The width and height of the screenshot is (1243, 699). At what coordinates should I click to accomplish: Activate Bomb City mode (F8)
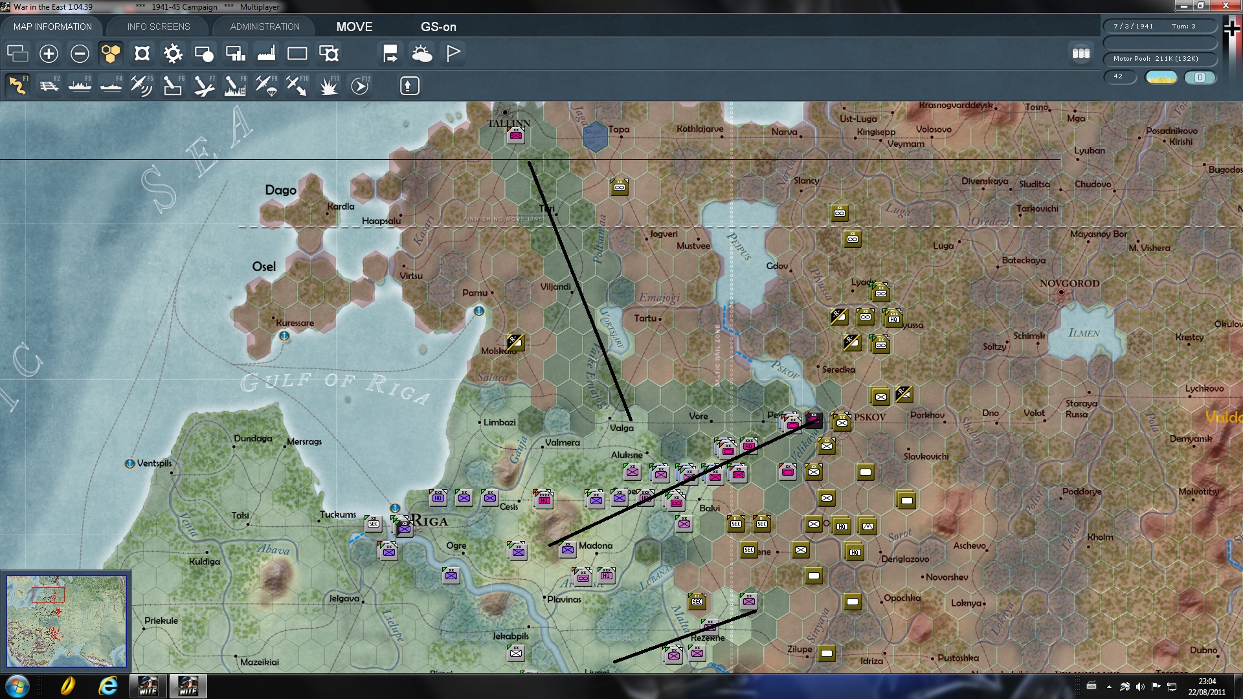pyautogui.click(x=235, y=85)
